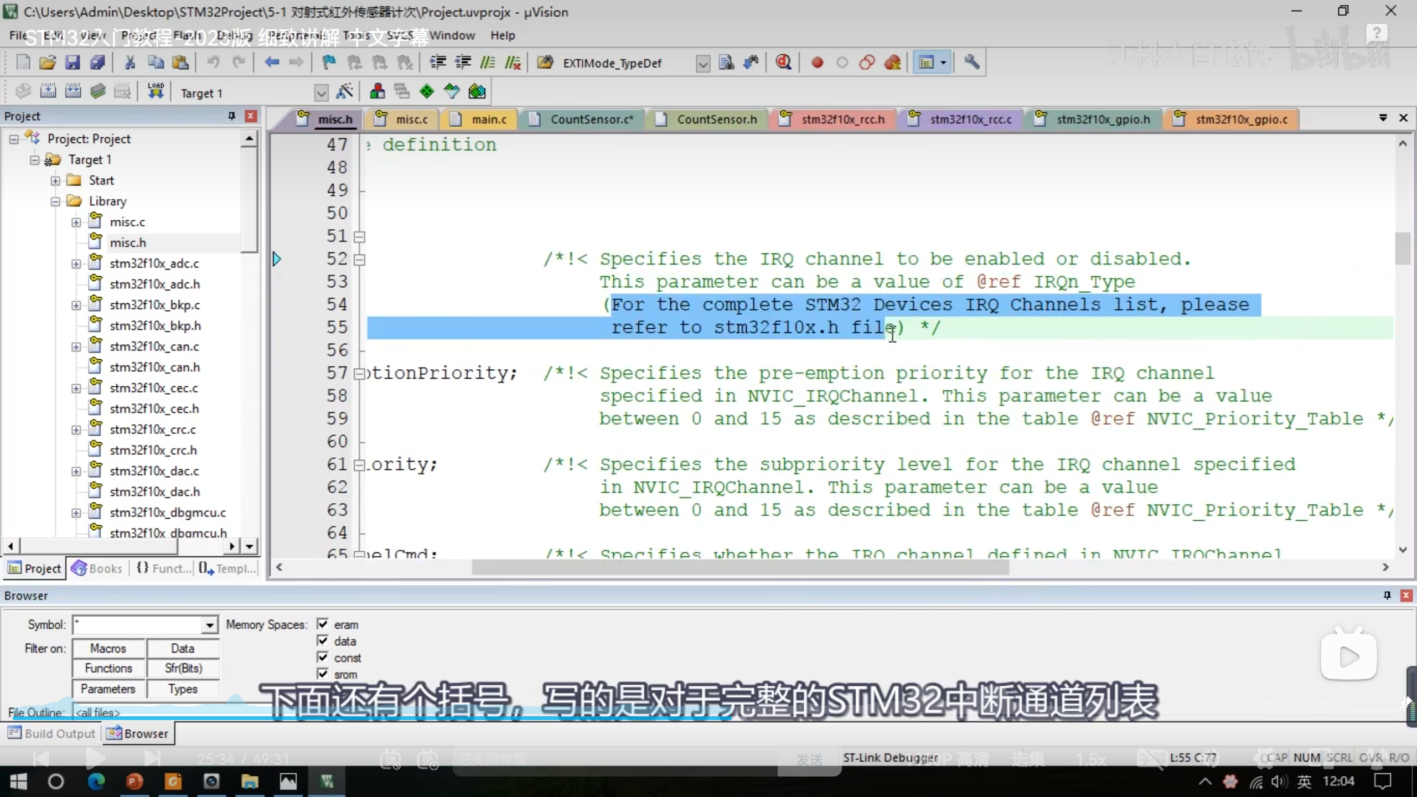1417x797 pixels.
Task: Click the Configuration wrench icon
Action: (x=972, y=63)
